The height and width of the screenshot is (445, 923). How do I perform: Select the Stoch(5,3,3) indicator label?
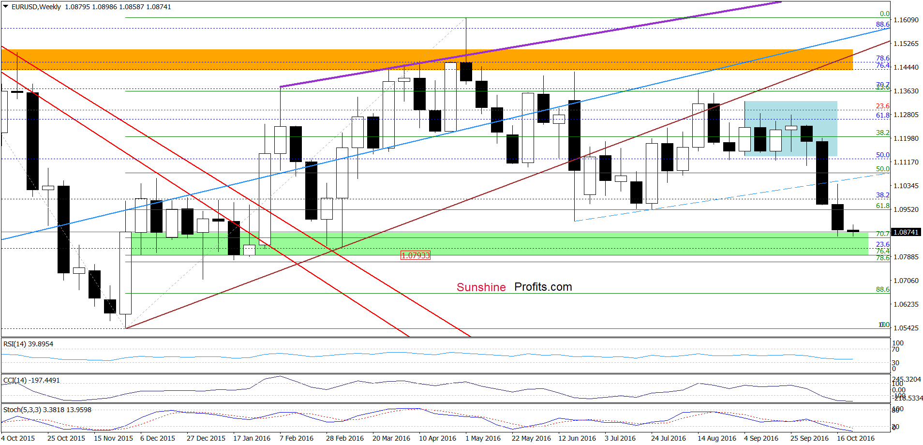coord(47,410)
